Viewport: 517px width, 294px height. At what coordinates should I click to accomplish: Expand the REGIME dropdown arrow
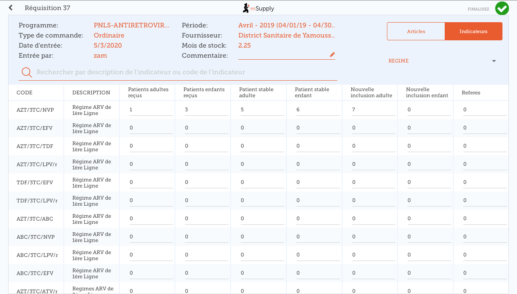(494, 61)
